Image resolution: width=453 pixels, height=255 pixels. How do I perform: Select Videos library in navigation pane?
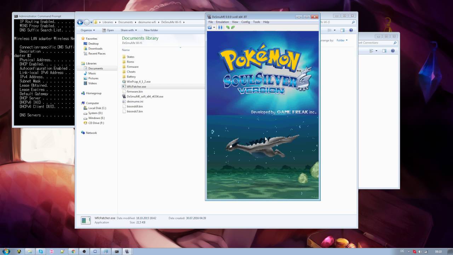[92, 83]
